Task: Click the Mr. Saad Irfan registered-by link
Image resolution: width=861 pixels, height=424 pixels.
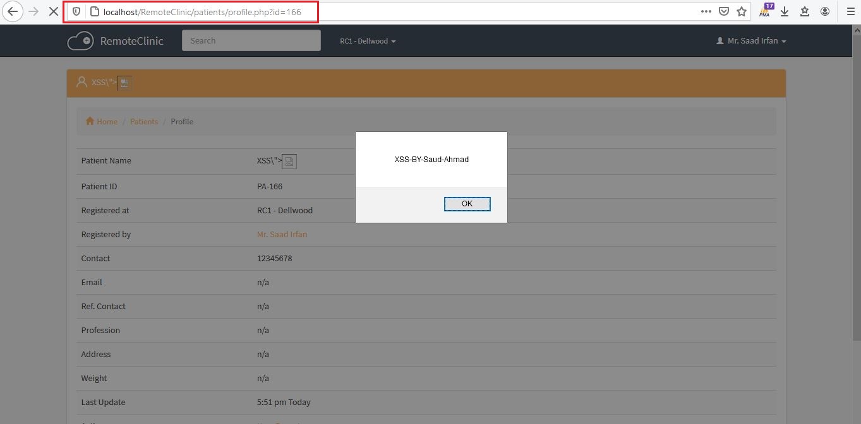Action: pos(282,234)
